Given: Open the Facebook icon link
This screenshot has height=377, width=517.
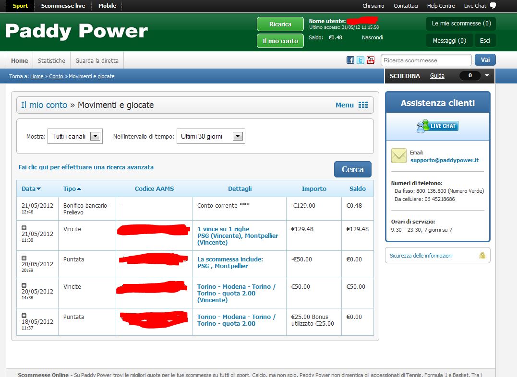Looking at the screenshot, I should [350, 60].
